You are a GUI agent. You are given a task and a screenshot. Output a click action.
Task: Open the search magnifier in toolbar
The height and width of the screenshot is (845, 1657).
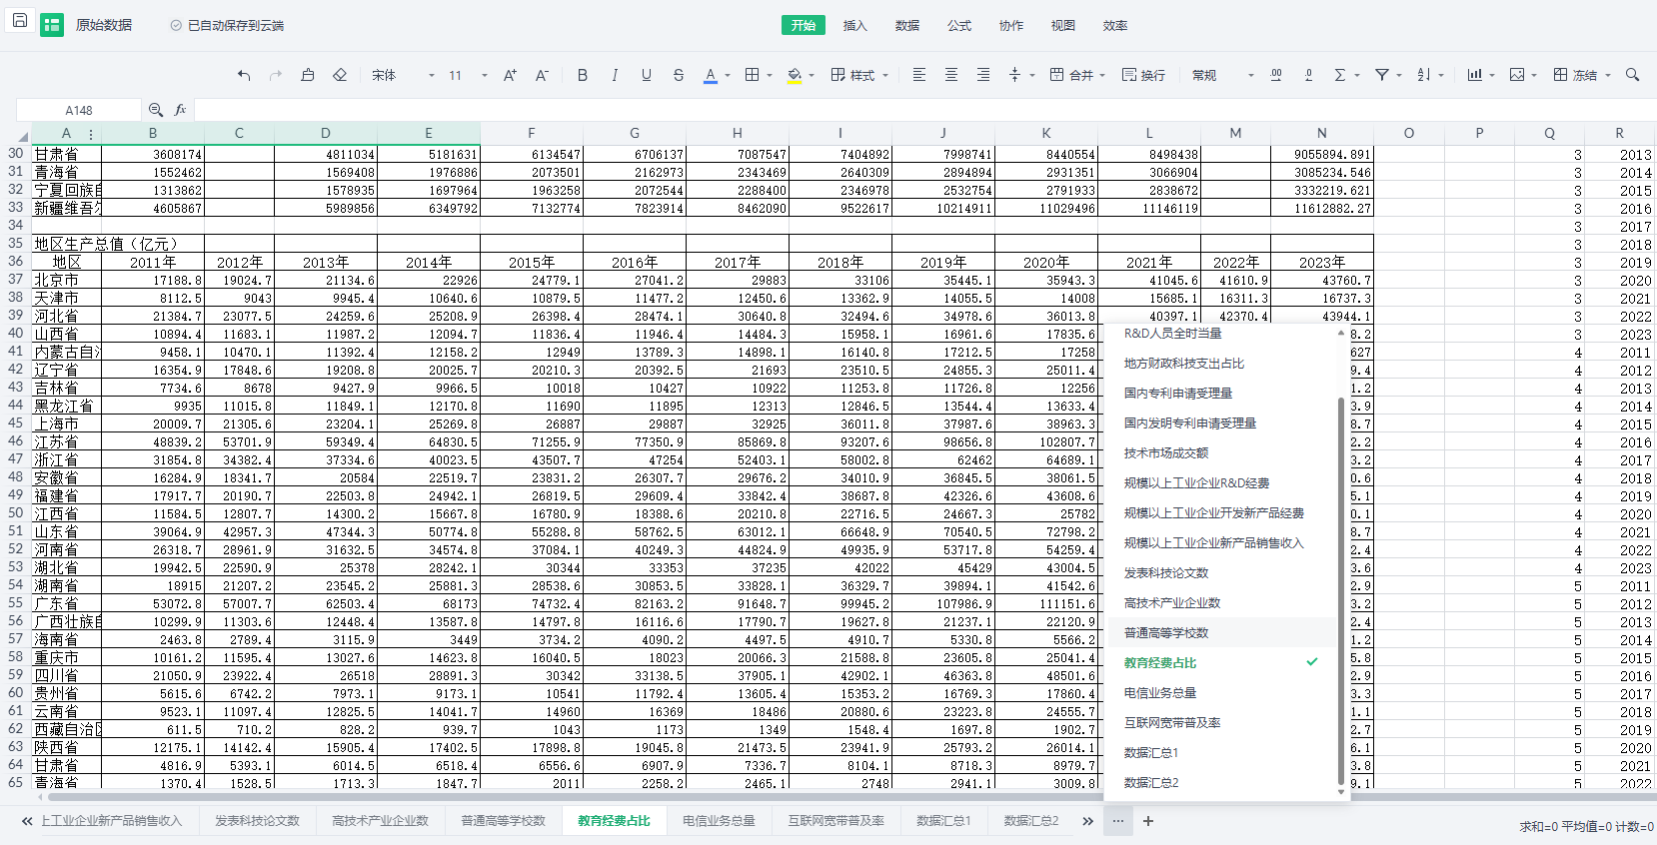point(1632,75)
